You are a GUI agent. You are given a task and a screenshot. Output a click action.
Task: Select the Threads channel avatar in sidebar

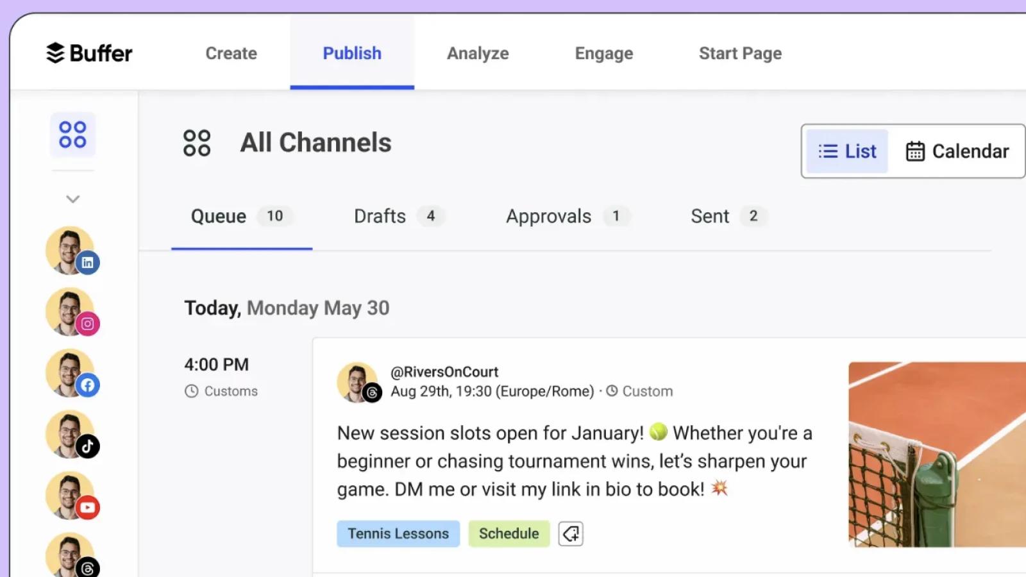[72, 555]
